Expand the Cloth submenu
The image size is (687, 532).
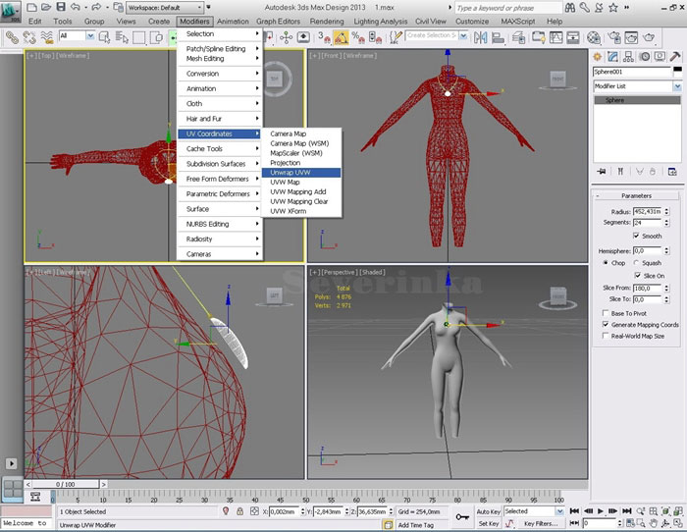(220, 104)
